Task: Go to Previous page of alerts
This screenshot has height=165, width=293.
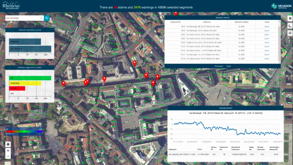Action: click(219, 66)
